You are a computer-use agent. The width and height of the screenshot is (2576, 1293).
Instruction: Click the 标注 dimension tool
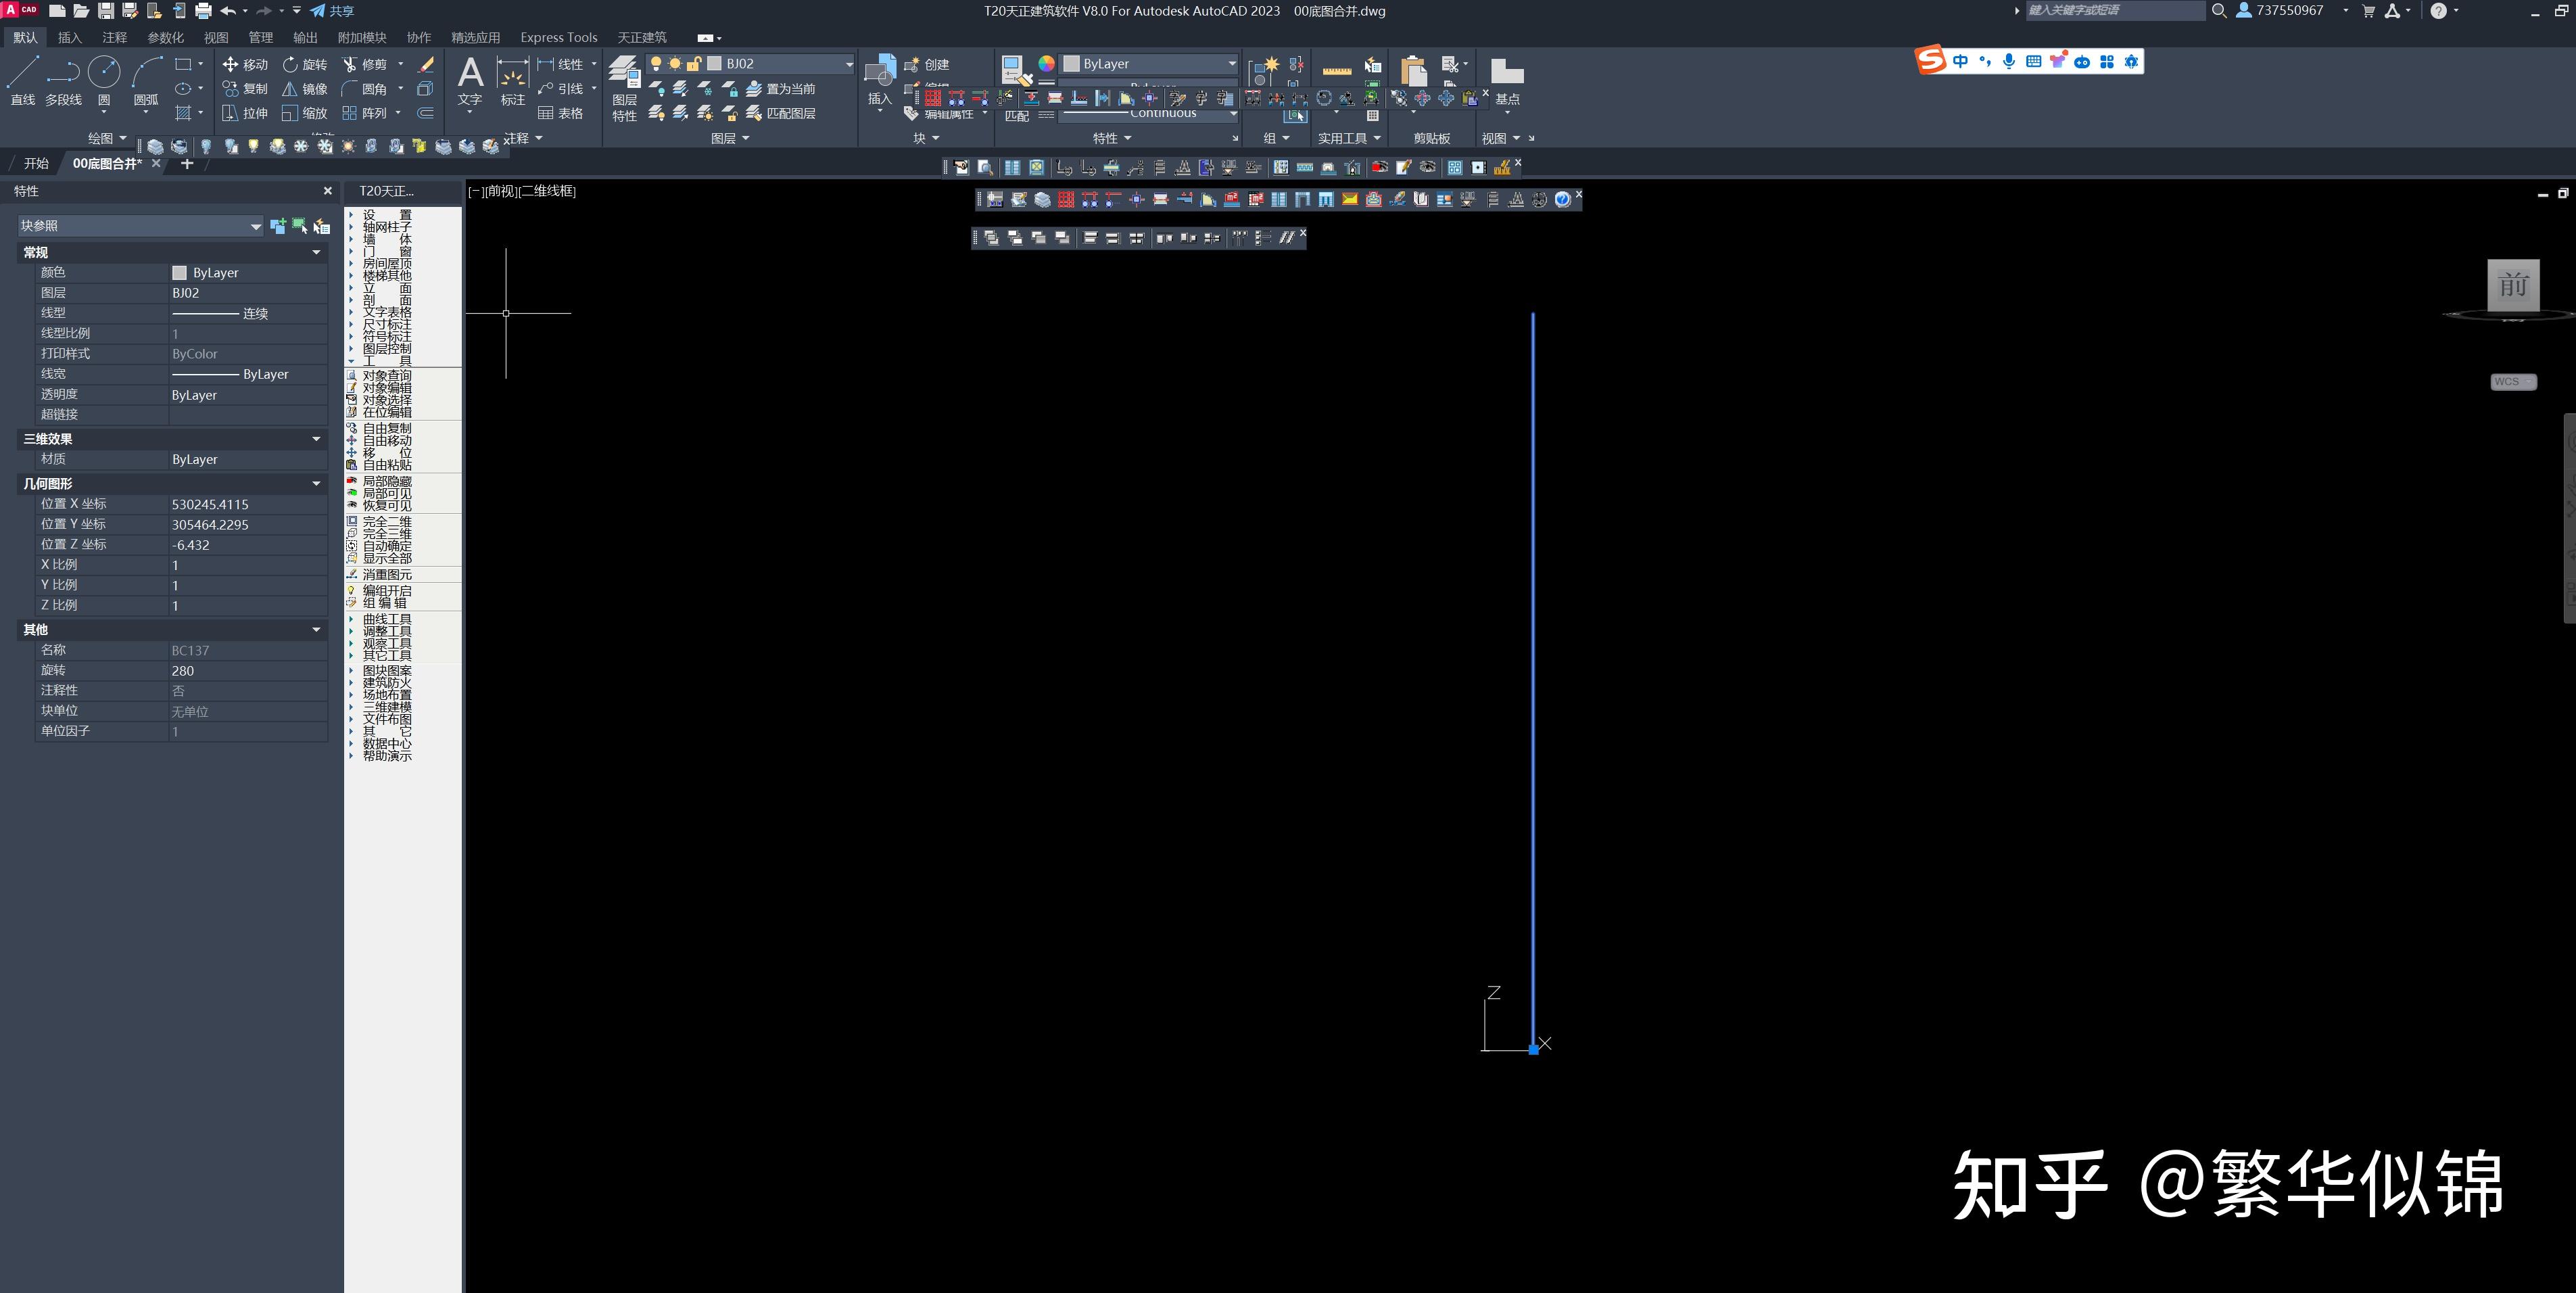point(513,80)
